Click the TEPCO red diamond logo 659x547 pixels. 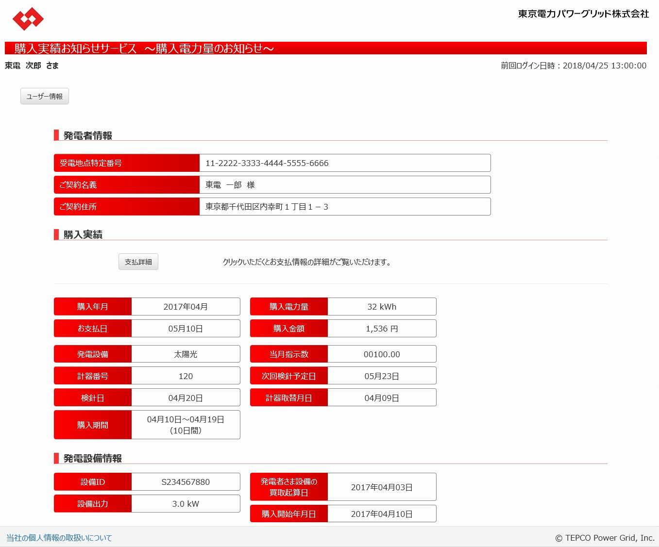(x=28, y=19)
